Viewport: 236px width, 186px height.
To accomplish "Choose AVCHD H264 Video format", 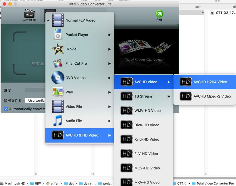I will [205, 82].
